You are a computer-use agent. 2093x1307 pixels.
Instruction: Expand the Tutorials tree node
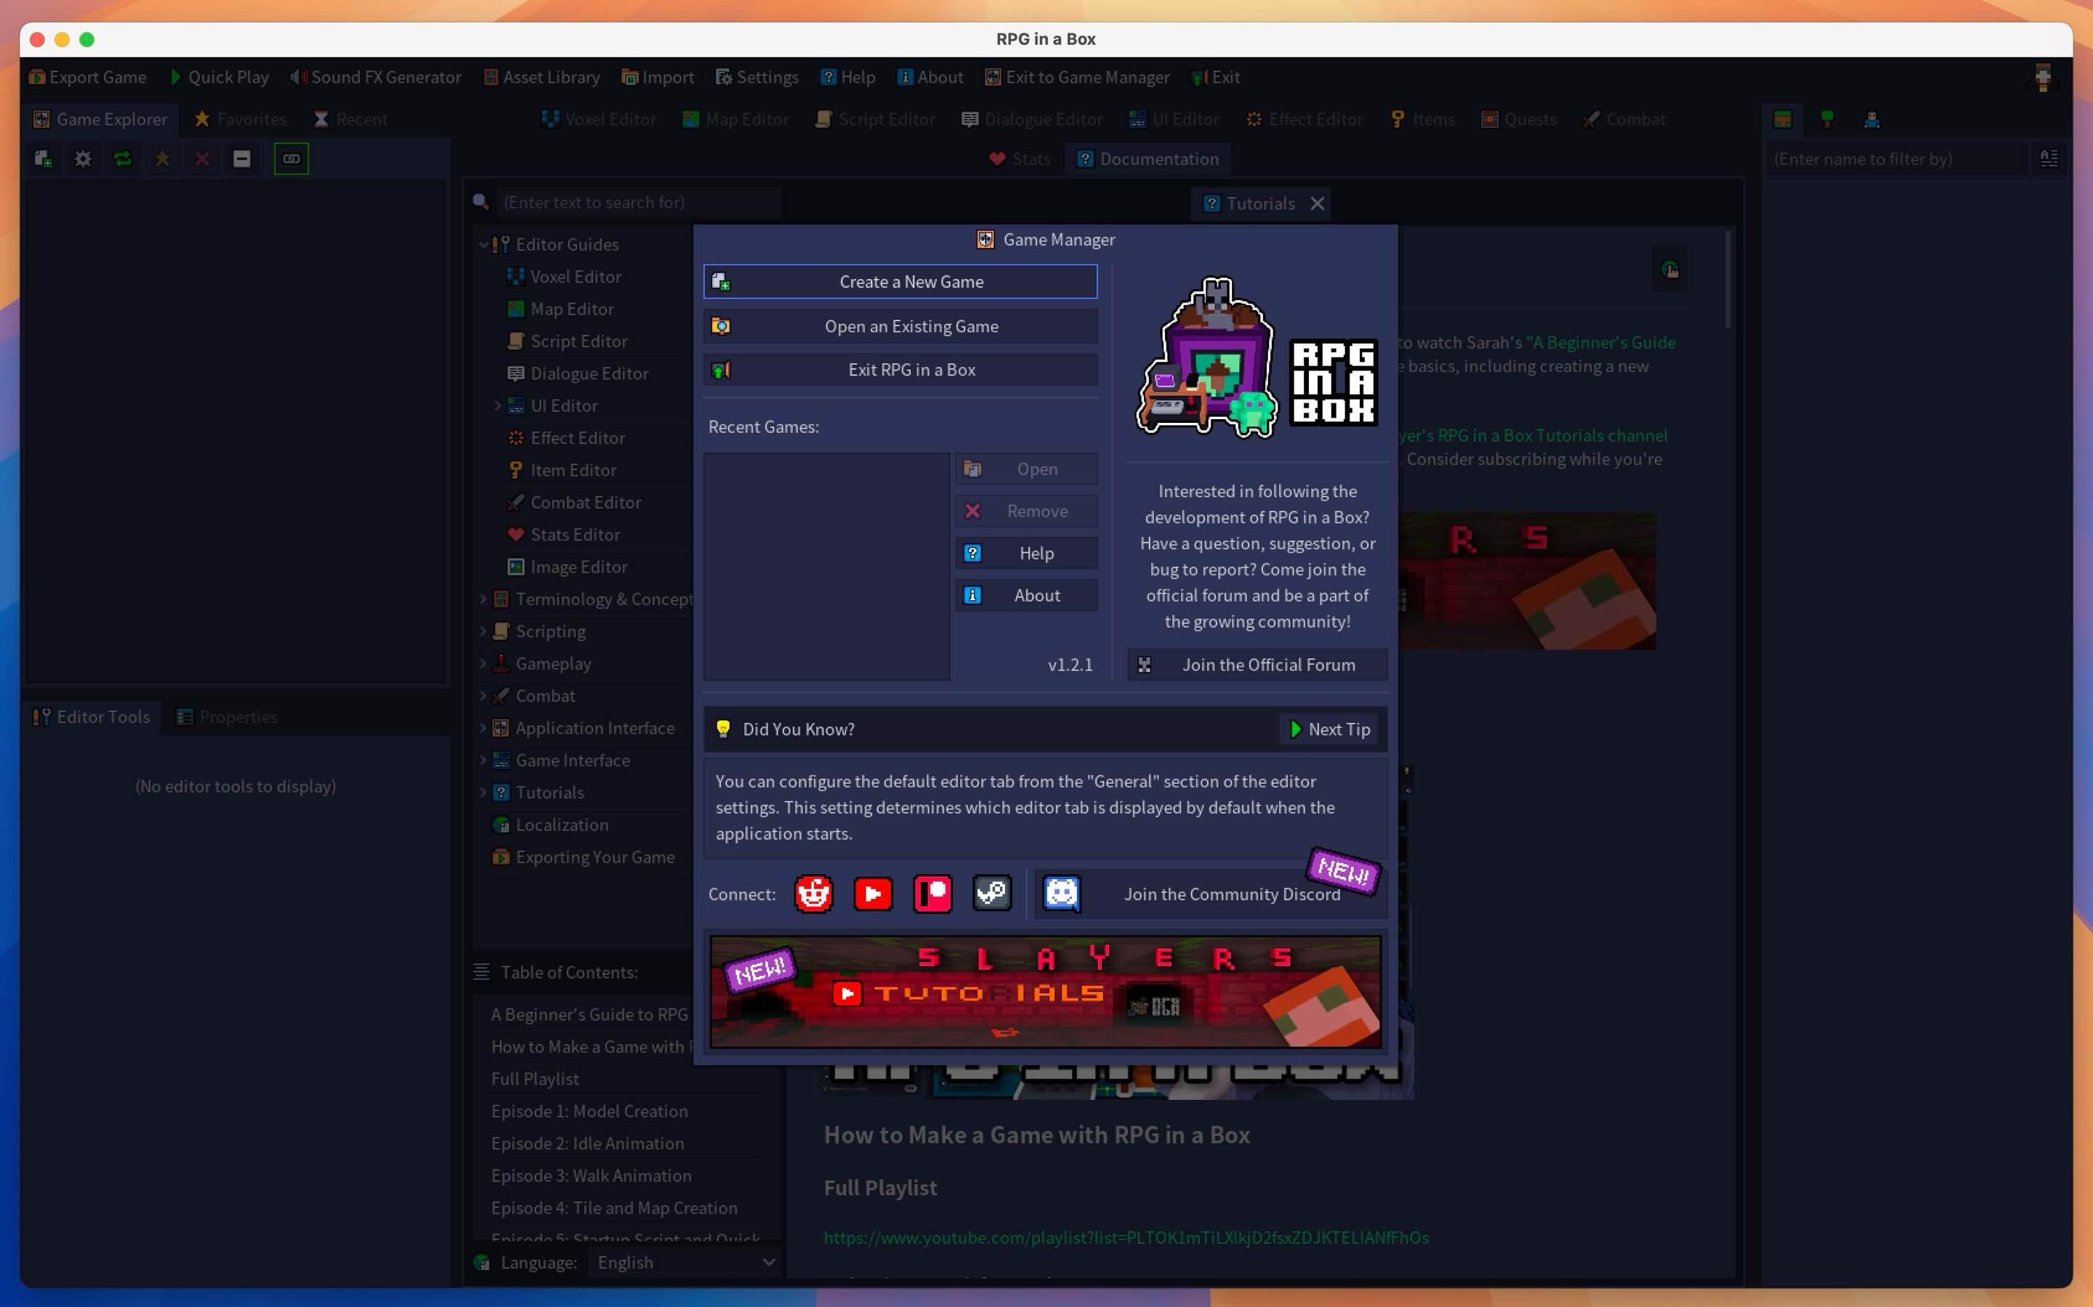coord(483,793)
